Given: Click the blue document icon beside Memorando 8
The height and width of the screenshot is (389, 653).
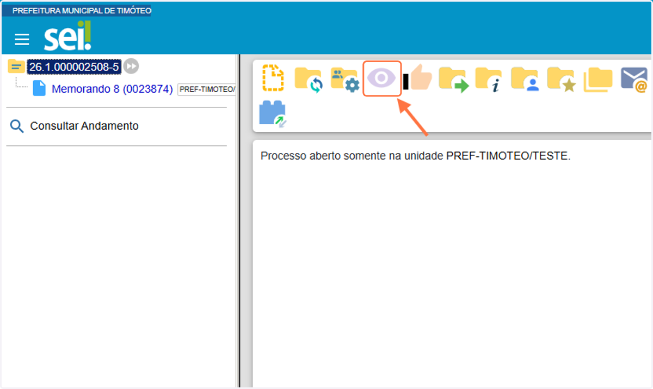Looking at the screenshot, I should click(x=39, y=88).
